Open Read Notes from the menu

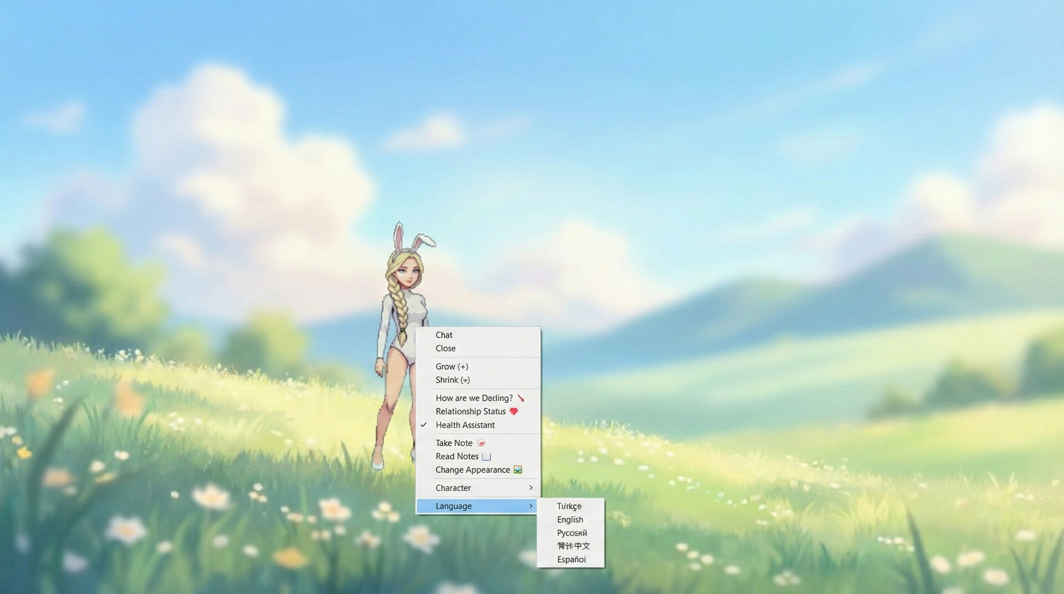458,456
